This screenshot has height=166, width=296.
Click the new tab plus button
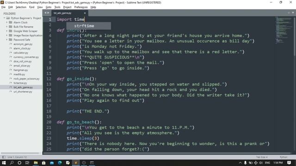(289, 13)
